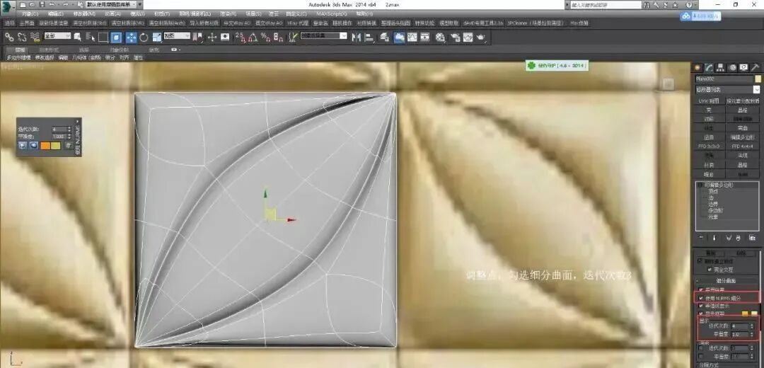Click the display 迭代次数 value field

click(x=739, y=326)
